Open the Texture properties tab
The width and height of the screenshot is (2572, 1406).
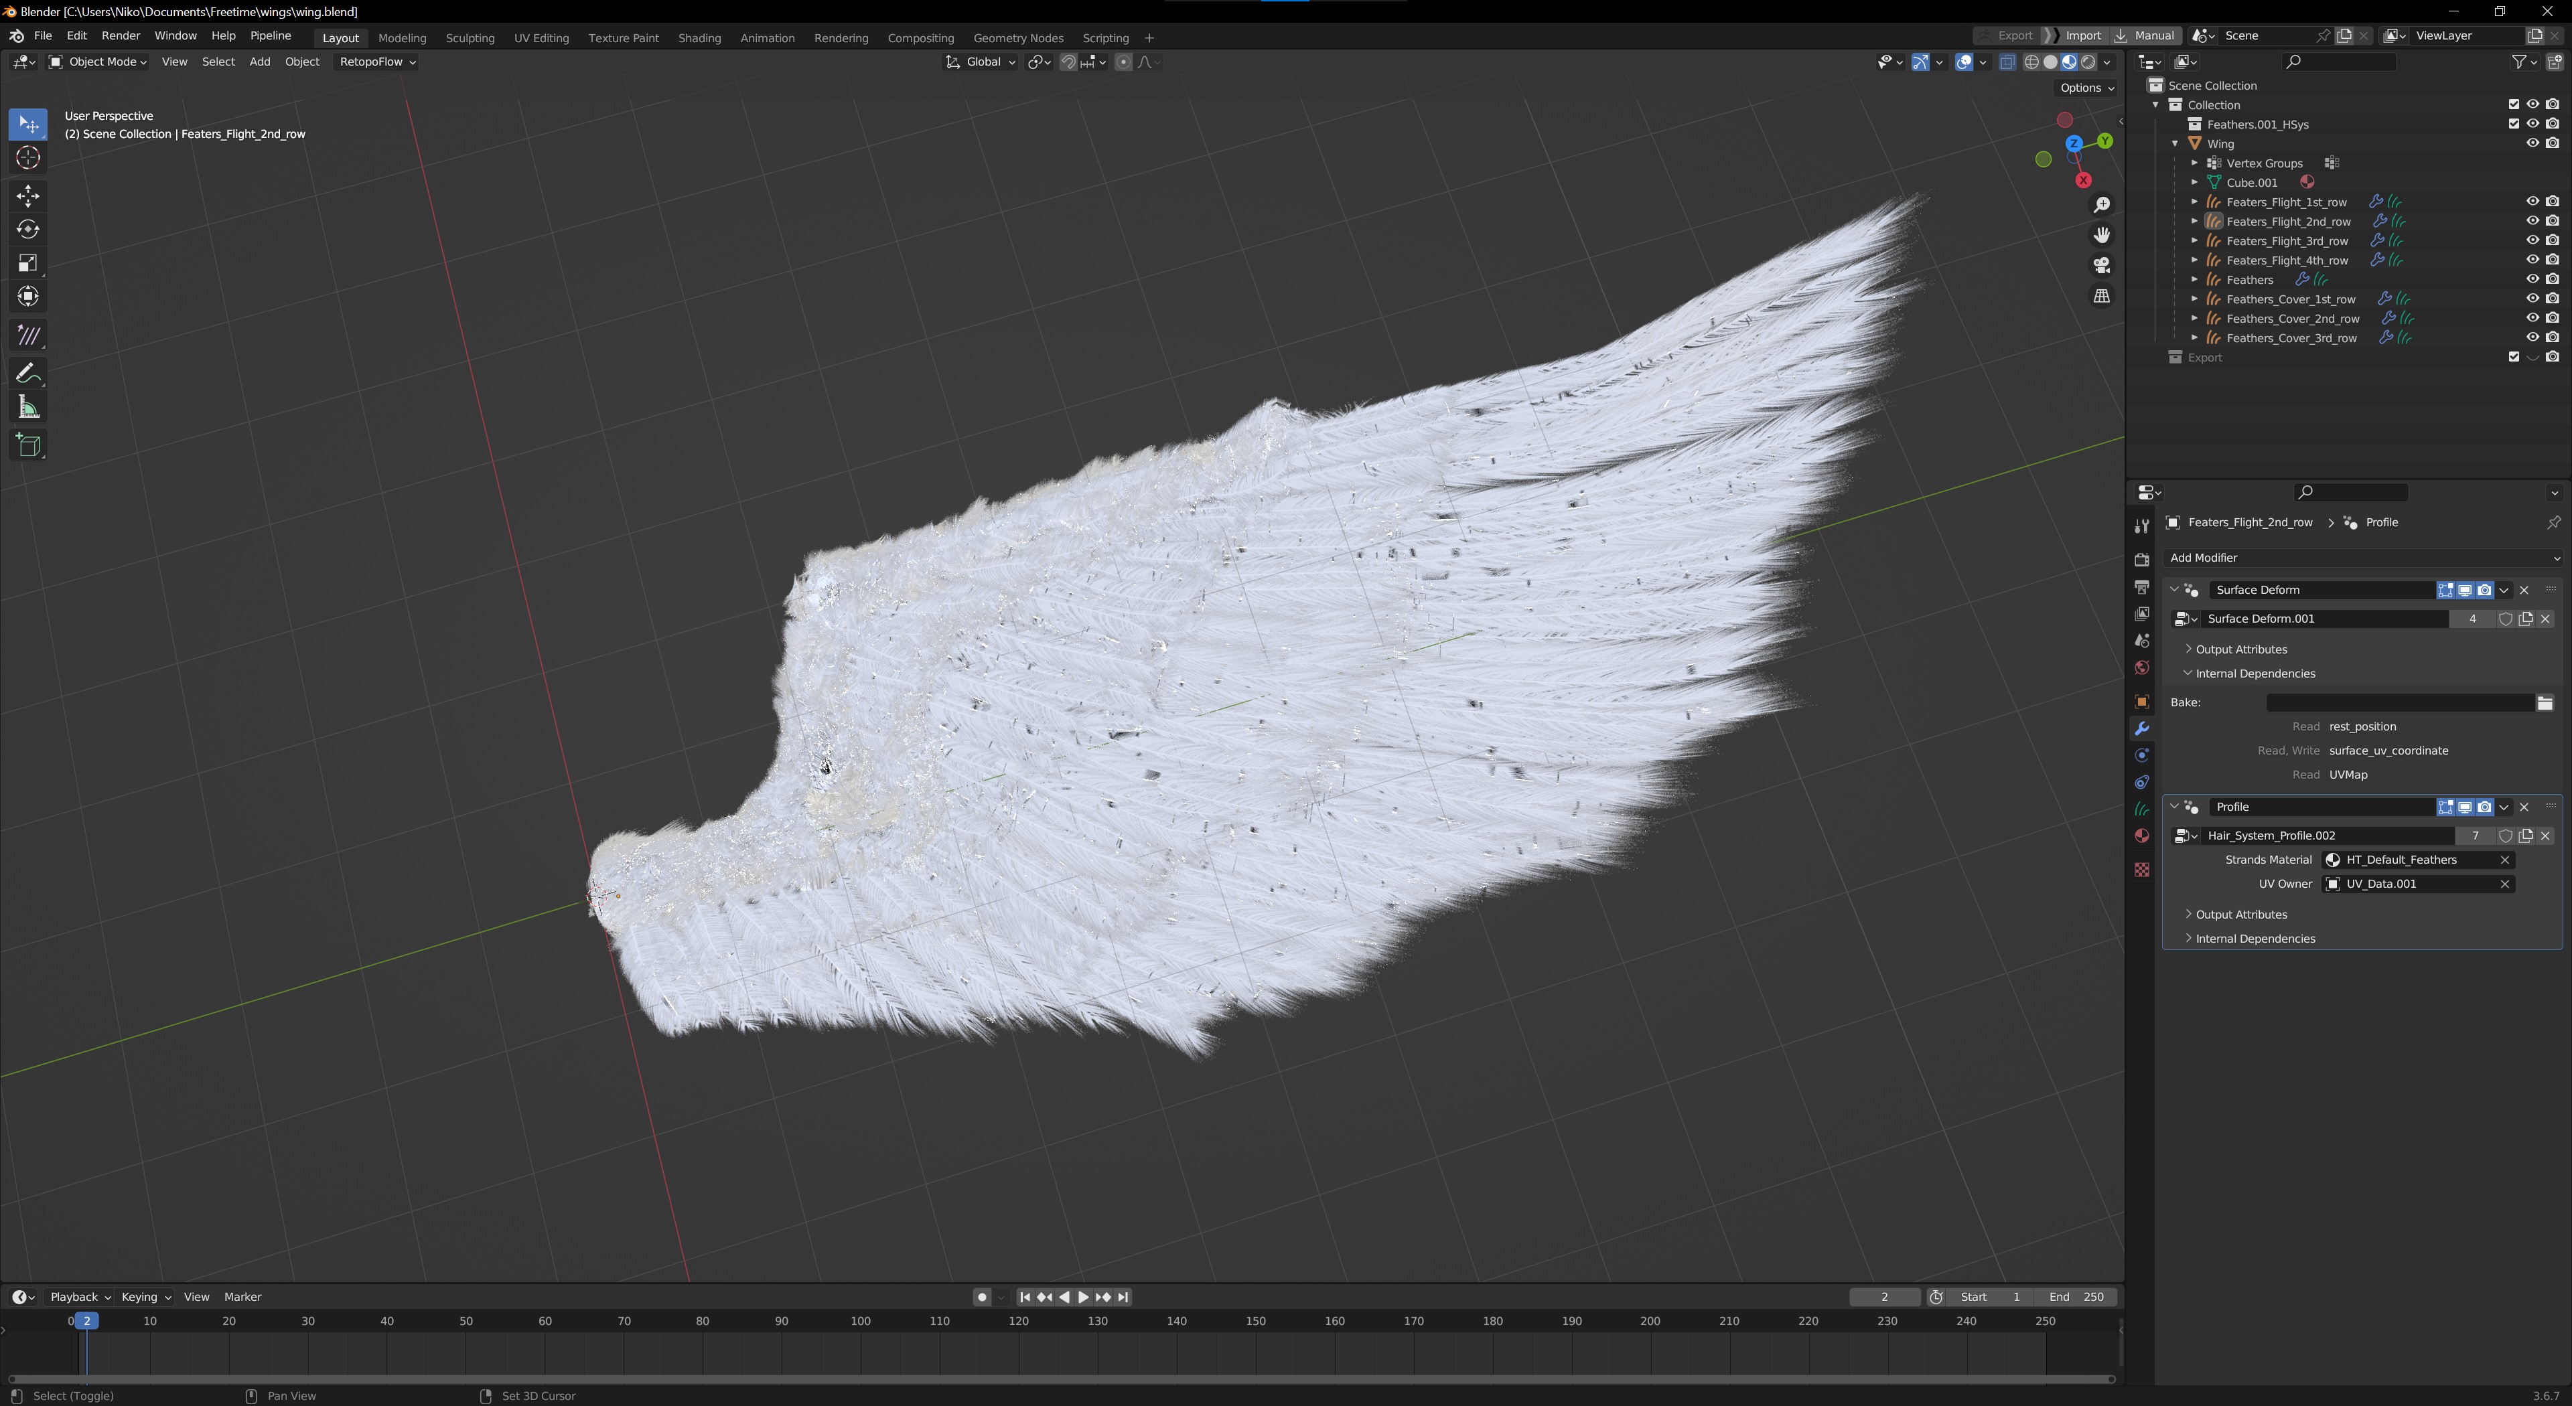pos(2142,870)
